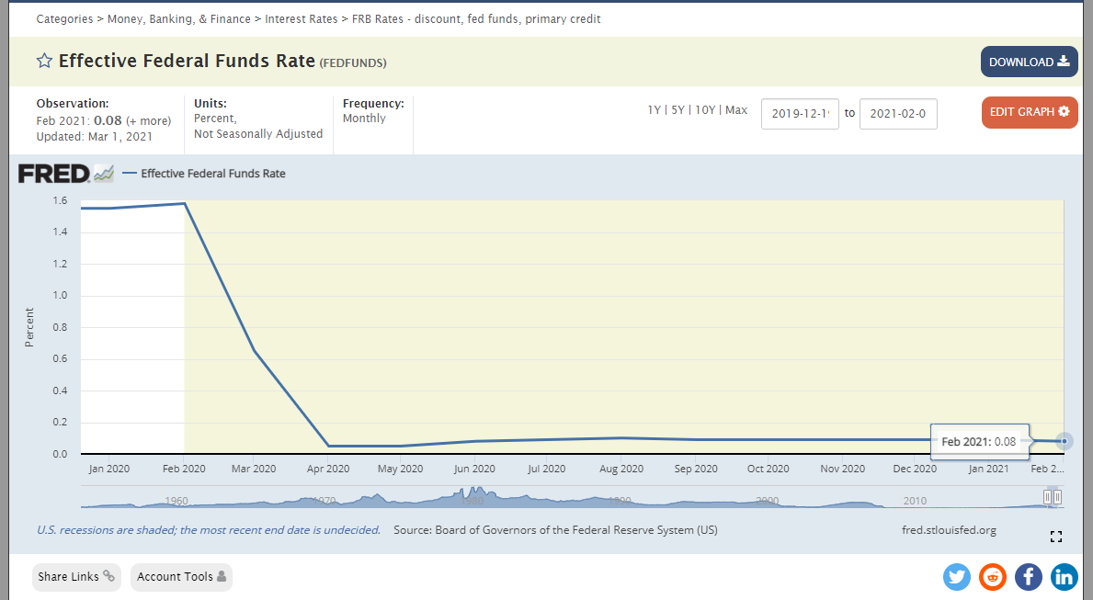Image resolution: width=1093 pixels, height=600 pixels.
Task: Select the 5Y date range
Action: (678, 110)
